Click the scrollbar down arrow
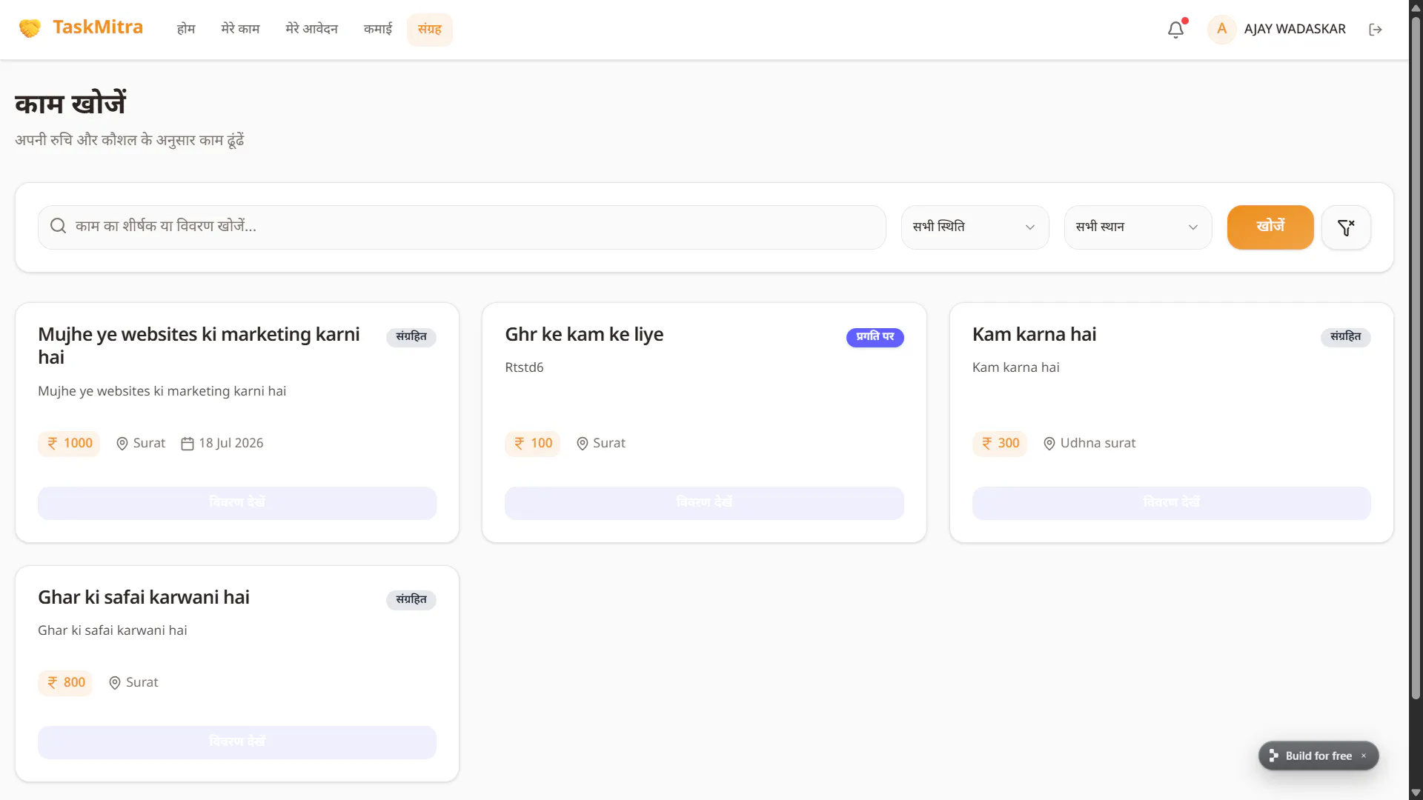1423x800 pixels. 1416,793
